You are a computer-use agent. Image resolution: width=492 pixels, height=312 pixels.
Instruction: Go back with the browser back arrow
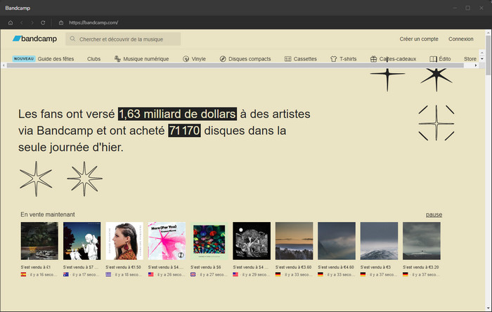click(22, 22)
